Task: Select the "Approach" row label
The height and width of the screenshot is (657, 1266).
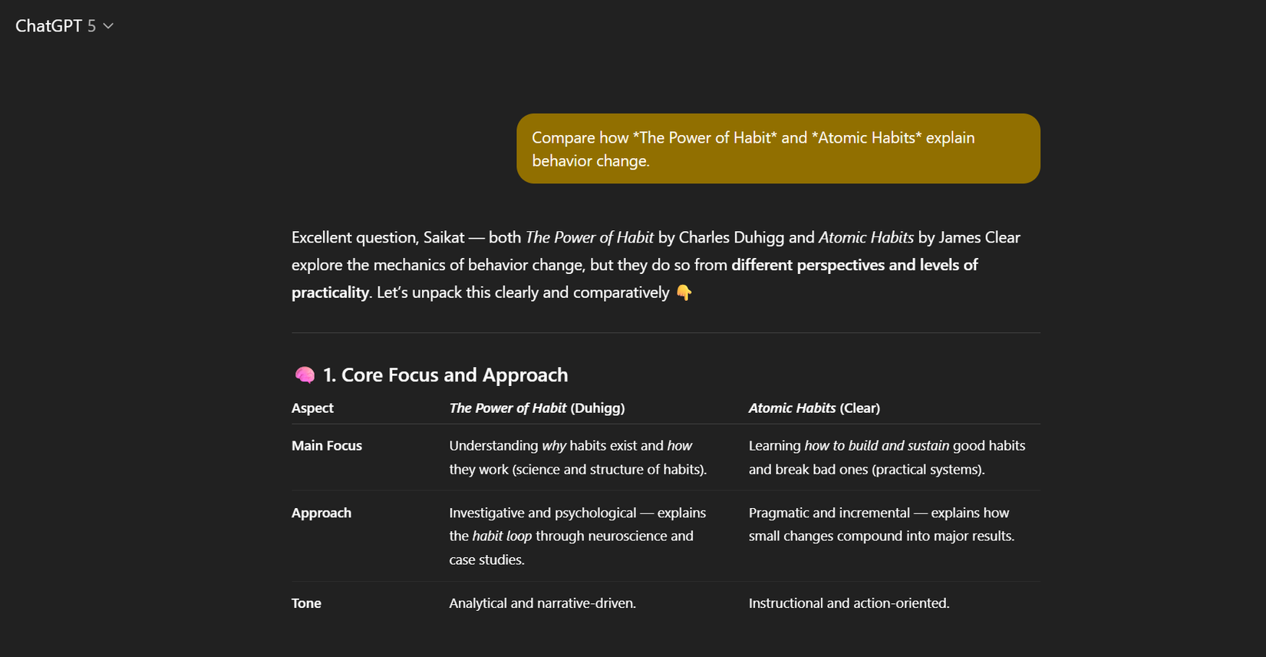Action: coord(321,513)
